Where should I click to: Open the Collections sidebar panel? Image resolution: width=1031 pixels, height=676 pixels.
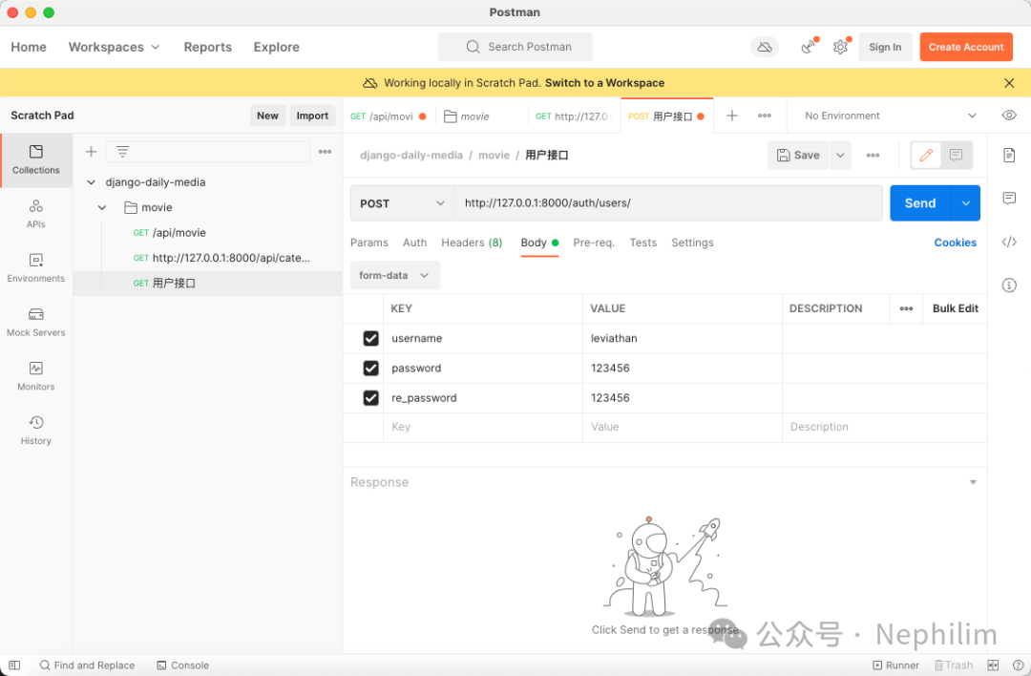[x=36, y=159]
